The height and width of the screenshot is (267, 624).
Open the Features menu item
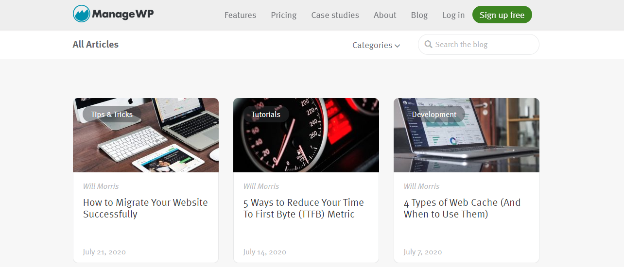point(240,15)
